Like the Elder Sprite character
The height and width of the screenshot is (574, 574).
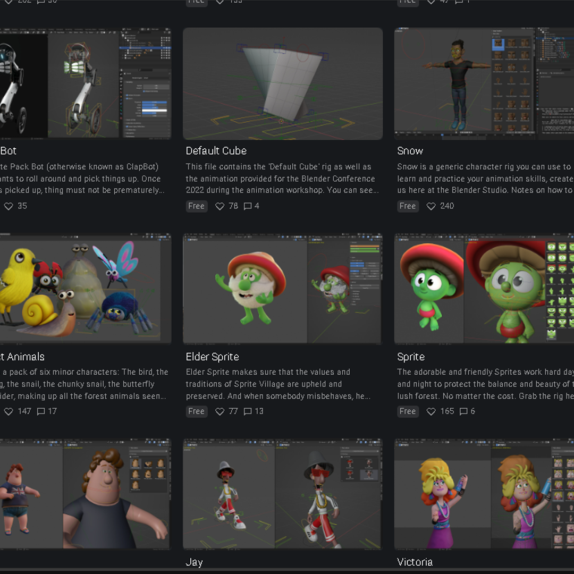220,411
